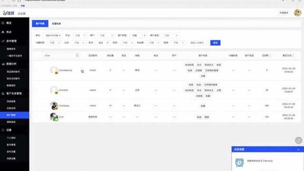Image resolution: width=304 pixels, height=171 pixels.
Task: Open the 客户标签 filter dropdown
Action: click(138, 36)
